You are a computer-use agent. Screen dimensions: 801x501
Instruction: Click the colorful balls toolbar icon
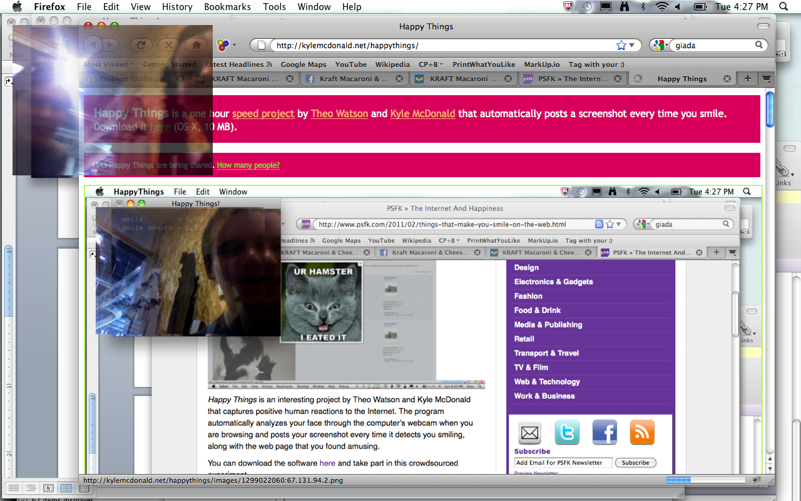[223, 45]
